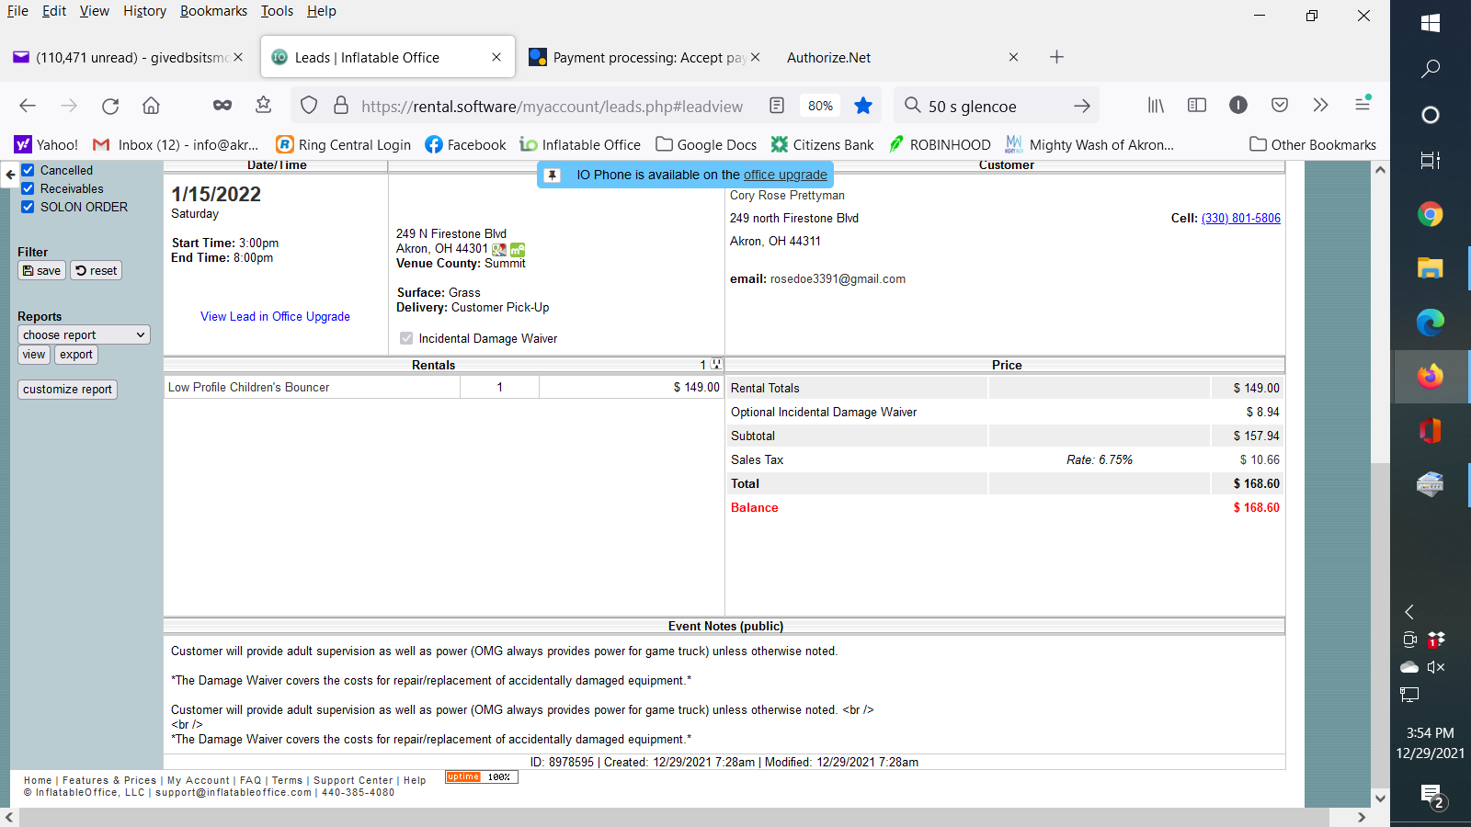Click the power outlet icon in Rentals header
The image size is (1471, 827).
coord(716,365)
